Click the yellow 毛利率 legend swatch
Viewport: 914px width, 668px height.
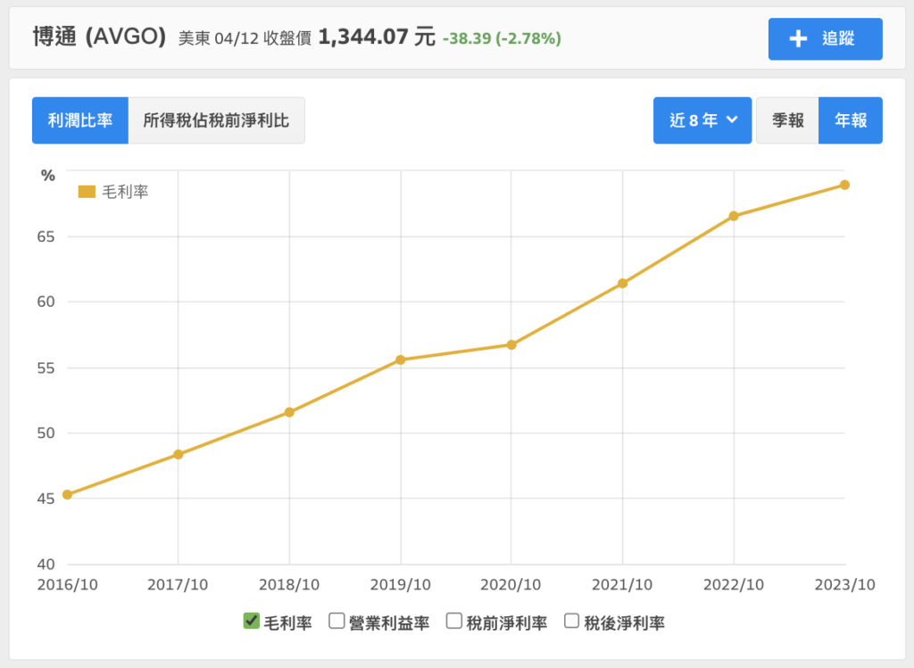tap(87, 192)
